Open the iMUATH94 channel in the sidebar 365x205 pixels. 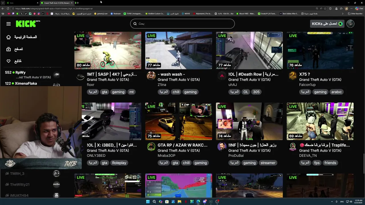tap(32, 195)
